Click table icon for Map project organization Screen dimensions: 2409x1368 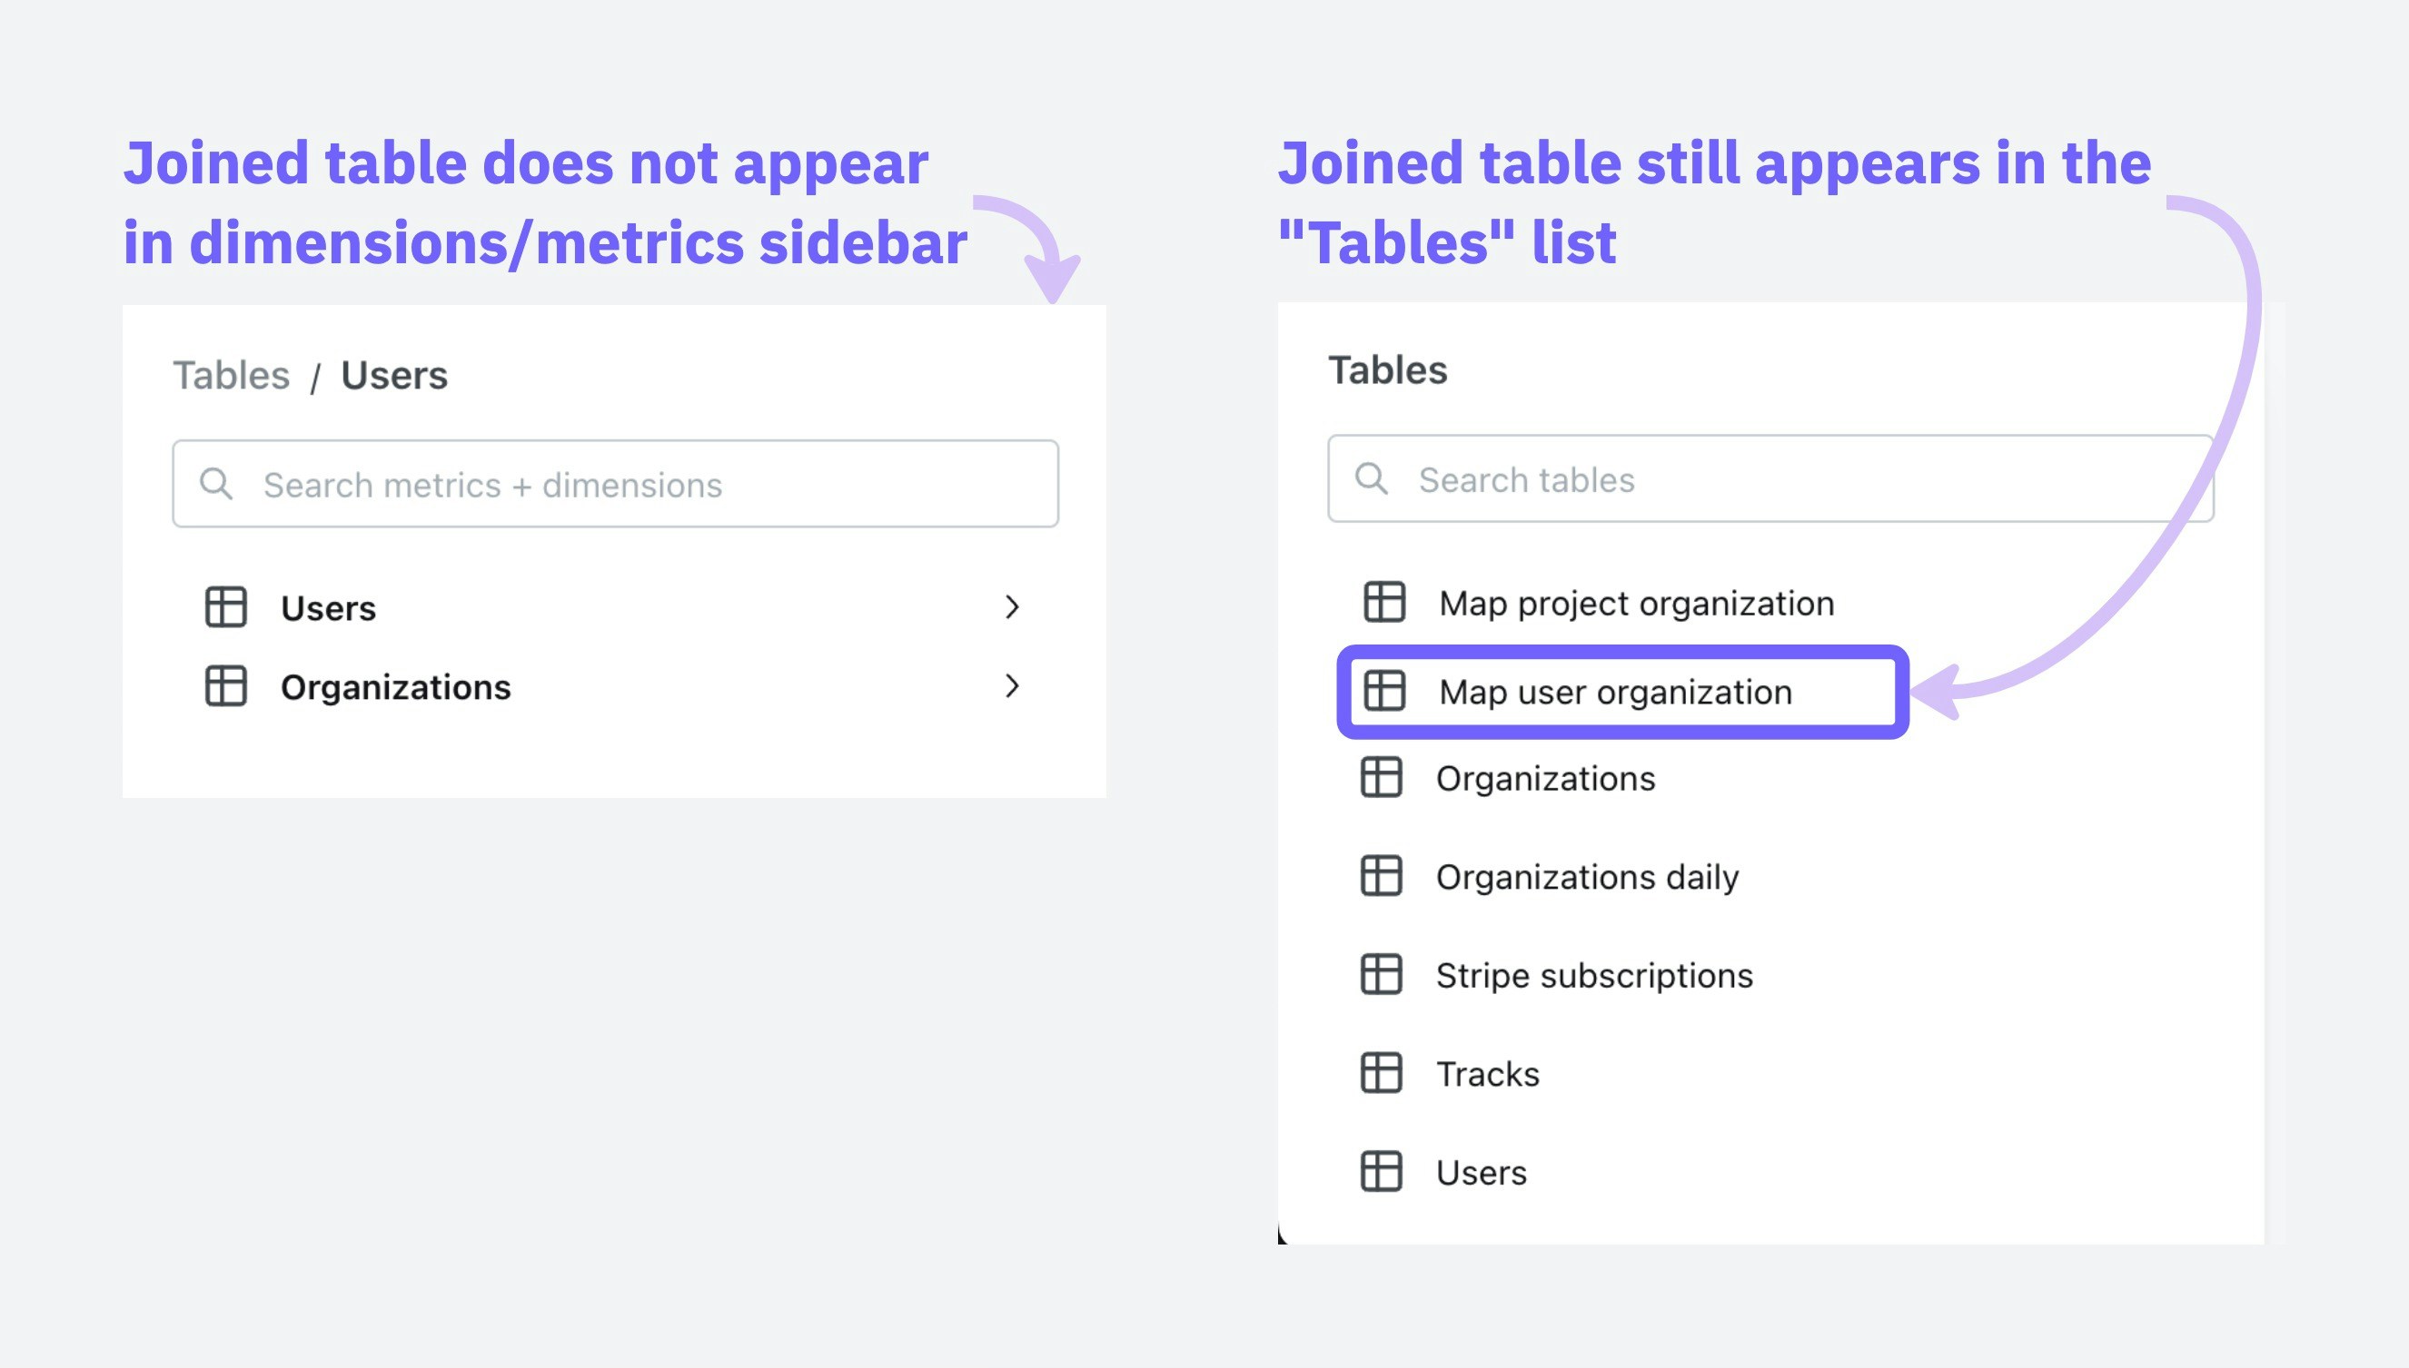coord(1383,602)
